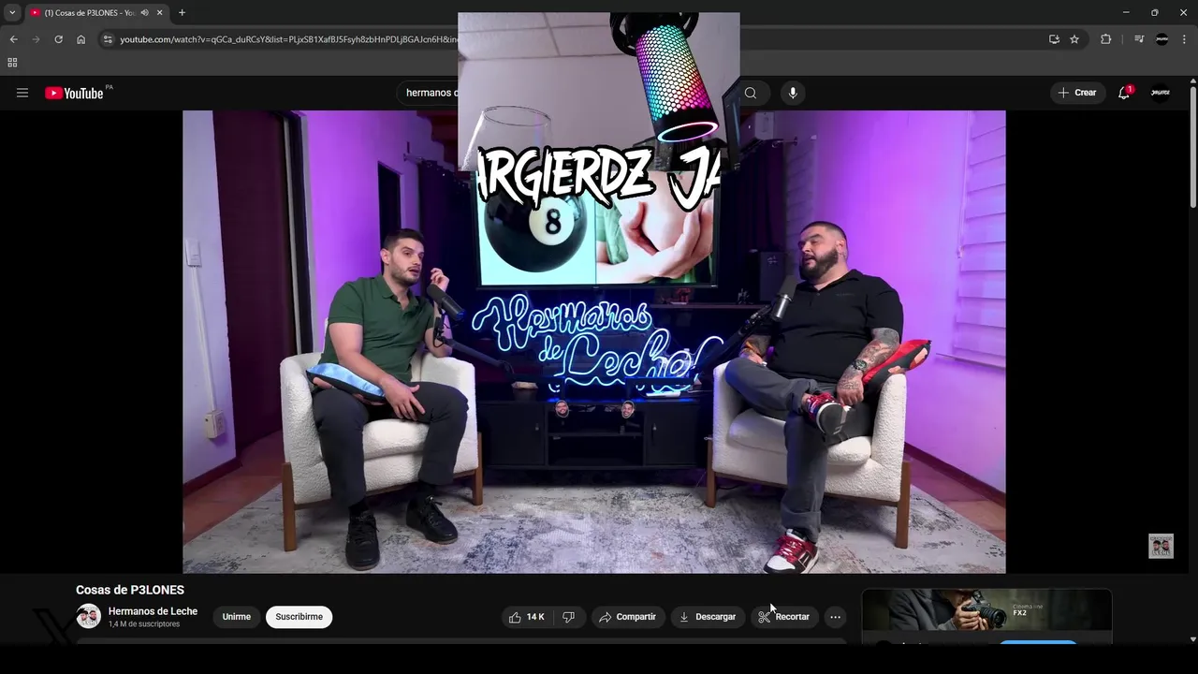Open the YouTube account avatar menu
The image size is (1198, 674).
tap(1161, 93)
